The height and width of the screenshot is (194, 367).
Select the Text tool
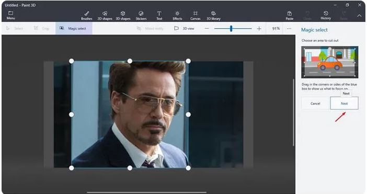point(159,16)
